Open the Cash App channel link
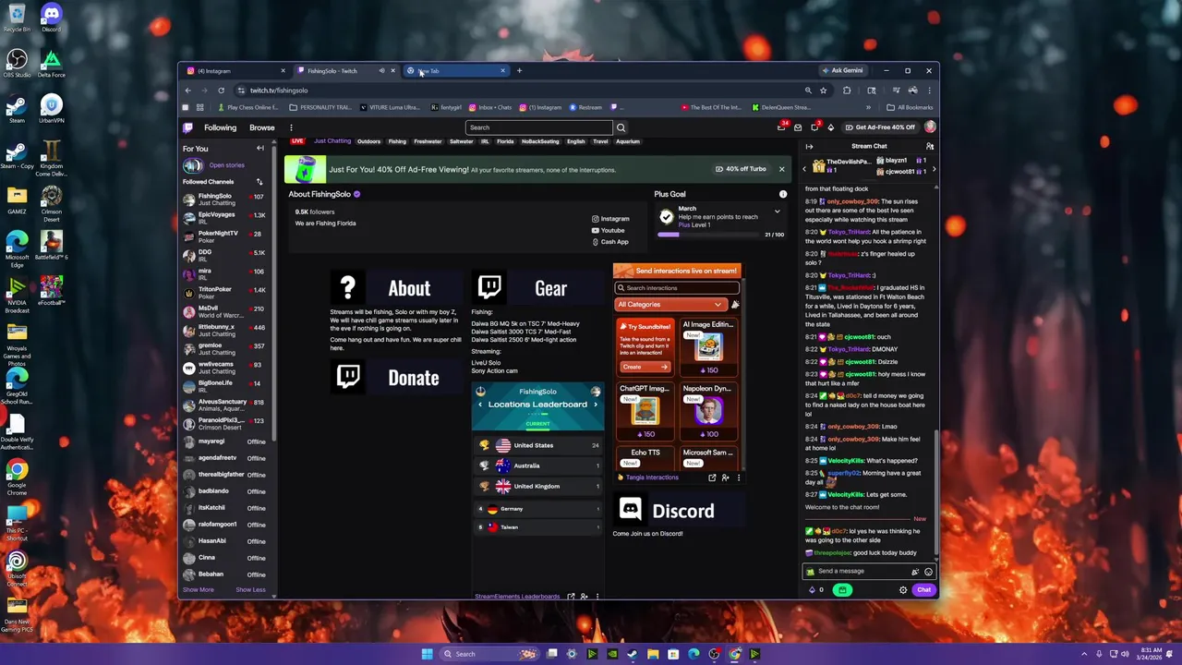1182x665 pixels. pyautogui.click(x=609, y=242)
